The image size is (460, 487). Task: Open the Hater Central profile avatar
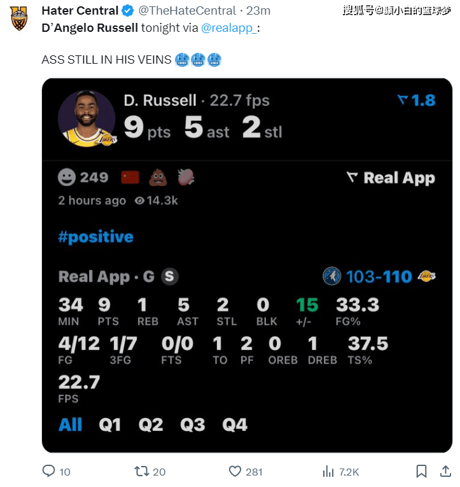click(19, 18)
